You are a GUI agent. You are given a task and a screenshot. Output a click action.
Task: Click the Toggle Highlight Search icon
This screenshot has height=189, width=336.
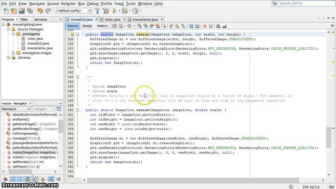[x=157, y=26]
